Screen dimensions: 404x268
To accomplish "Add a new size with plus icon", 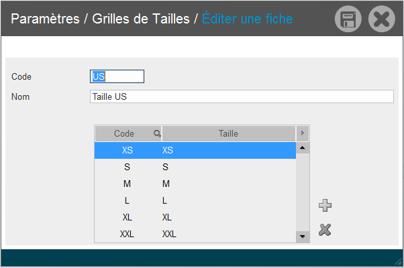I will [x=325, y=205].
